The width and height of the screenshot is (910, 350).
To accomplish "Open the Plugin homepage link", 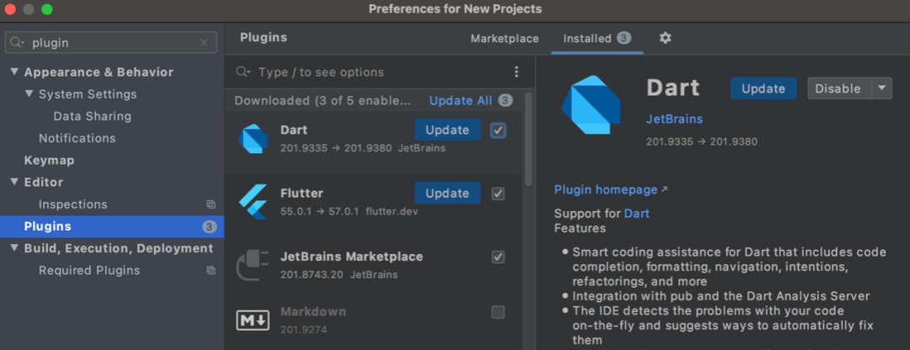I will coord(606,189).
